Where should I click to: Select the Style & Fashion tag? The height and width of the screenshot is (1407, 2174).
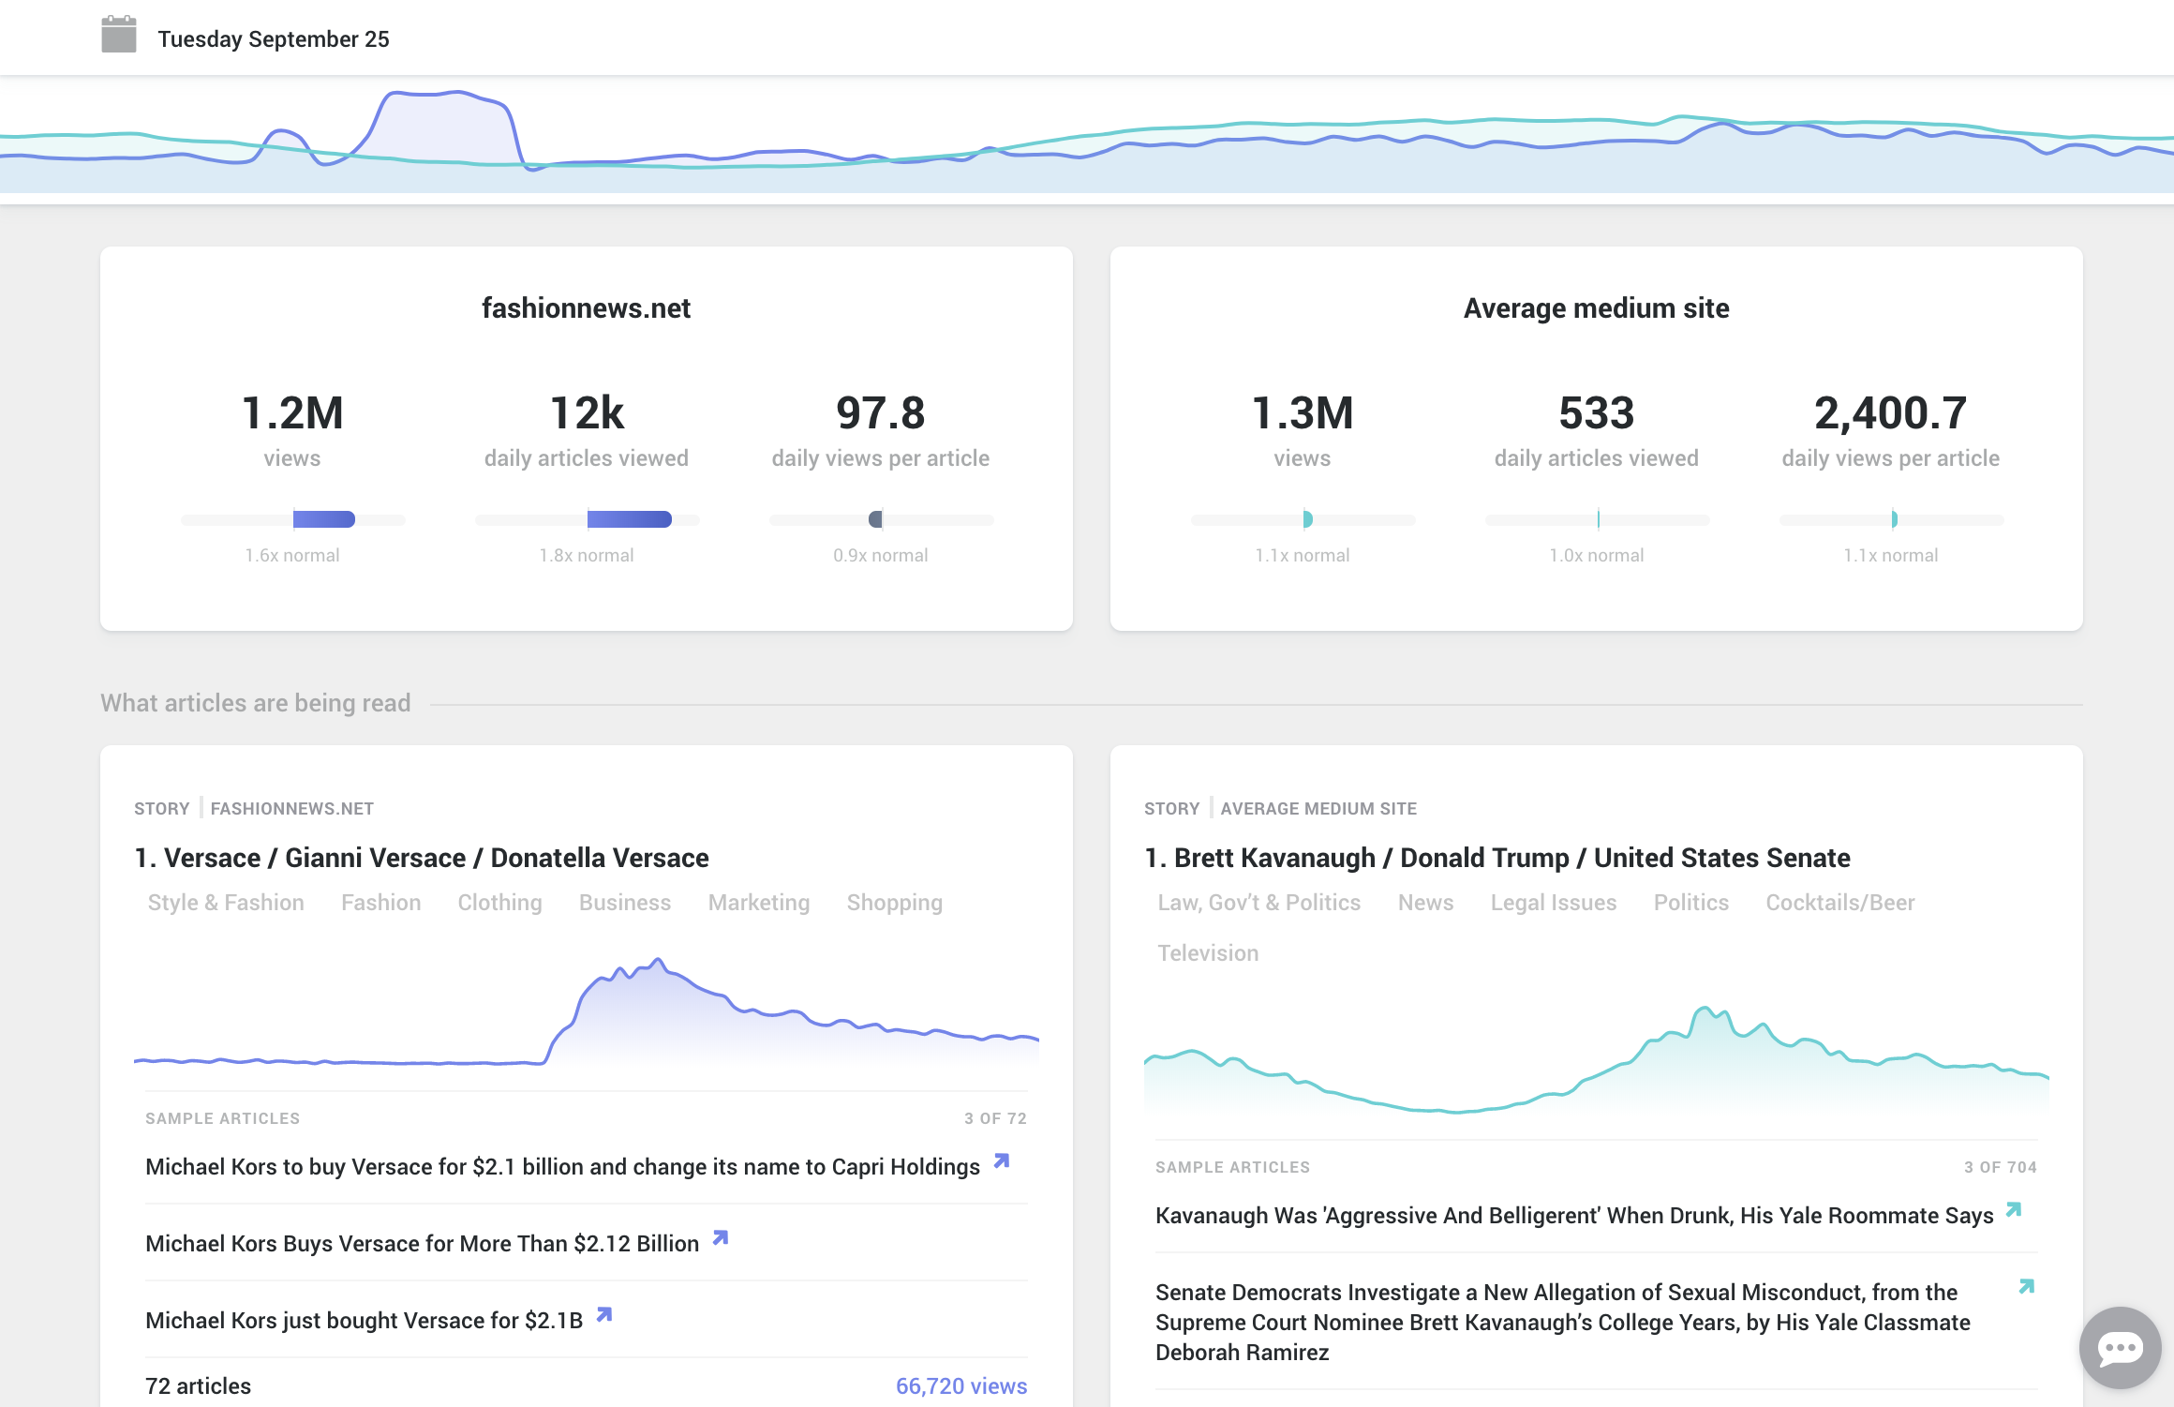click(x=226, y=902)
